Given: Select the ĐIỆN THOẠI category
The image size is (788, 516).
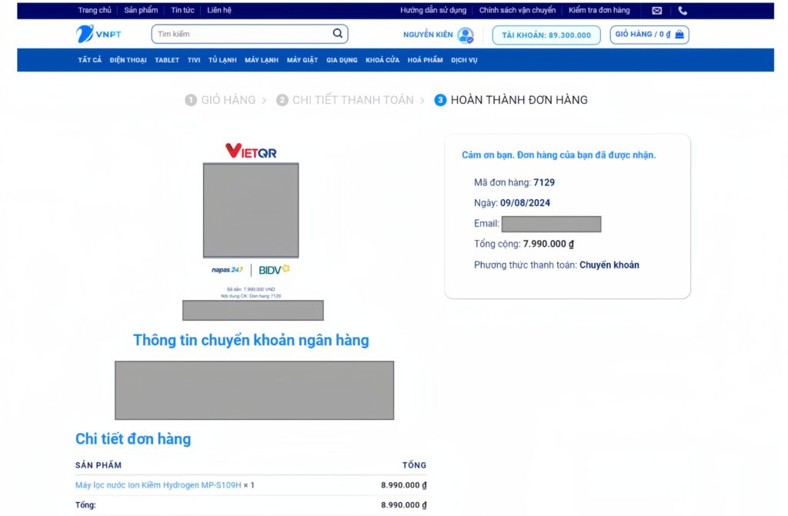Looking at the screenshot, I should [128, 60].
